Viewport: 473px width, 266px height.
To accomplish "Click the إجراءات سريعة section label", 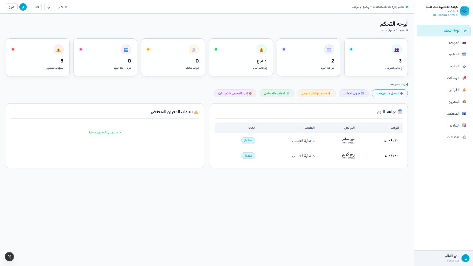I will [399, 85].
